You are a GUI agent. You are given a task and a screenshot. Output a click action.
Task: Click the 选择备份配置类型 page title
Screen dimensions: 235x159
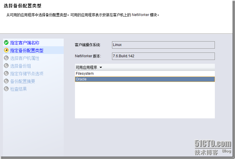click(23, 6)
